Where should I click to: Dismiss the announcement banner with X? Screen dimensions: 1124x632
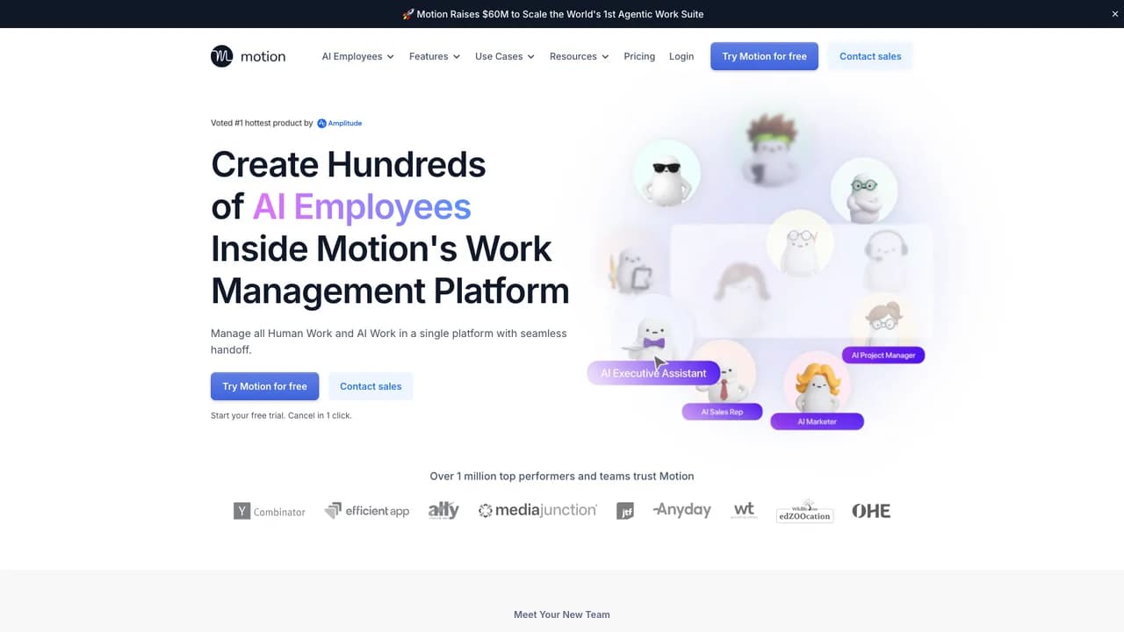point(1116,14)
